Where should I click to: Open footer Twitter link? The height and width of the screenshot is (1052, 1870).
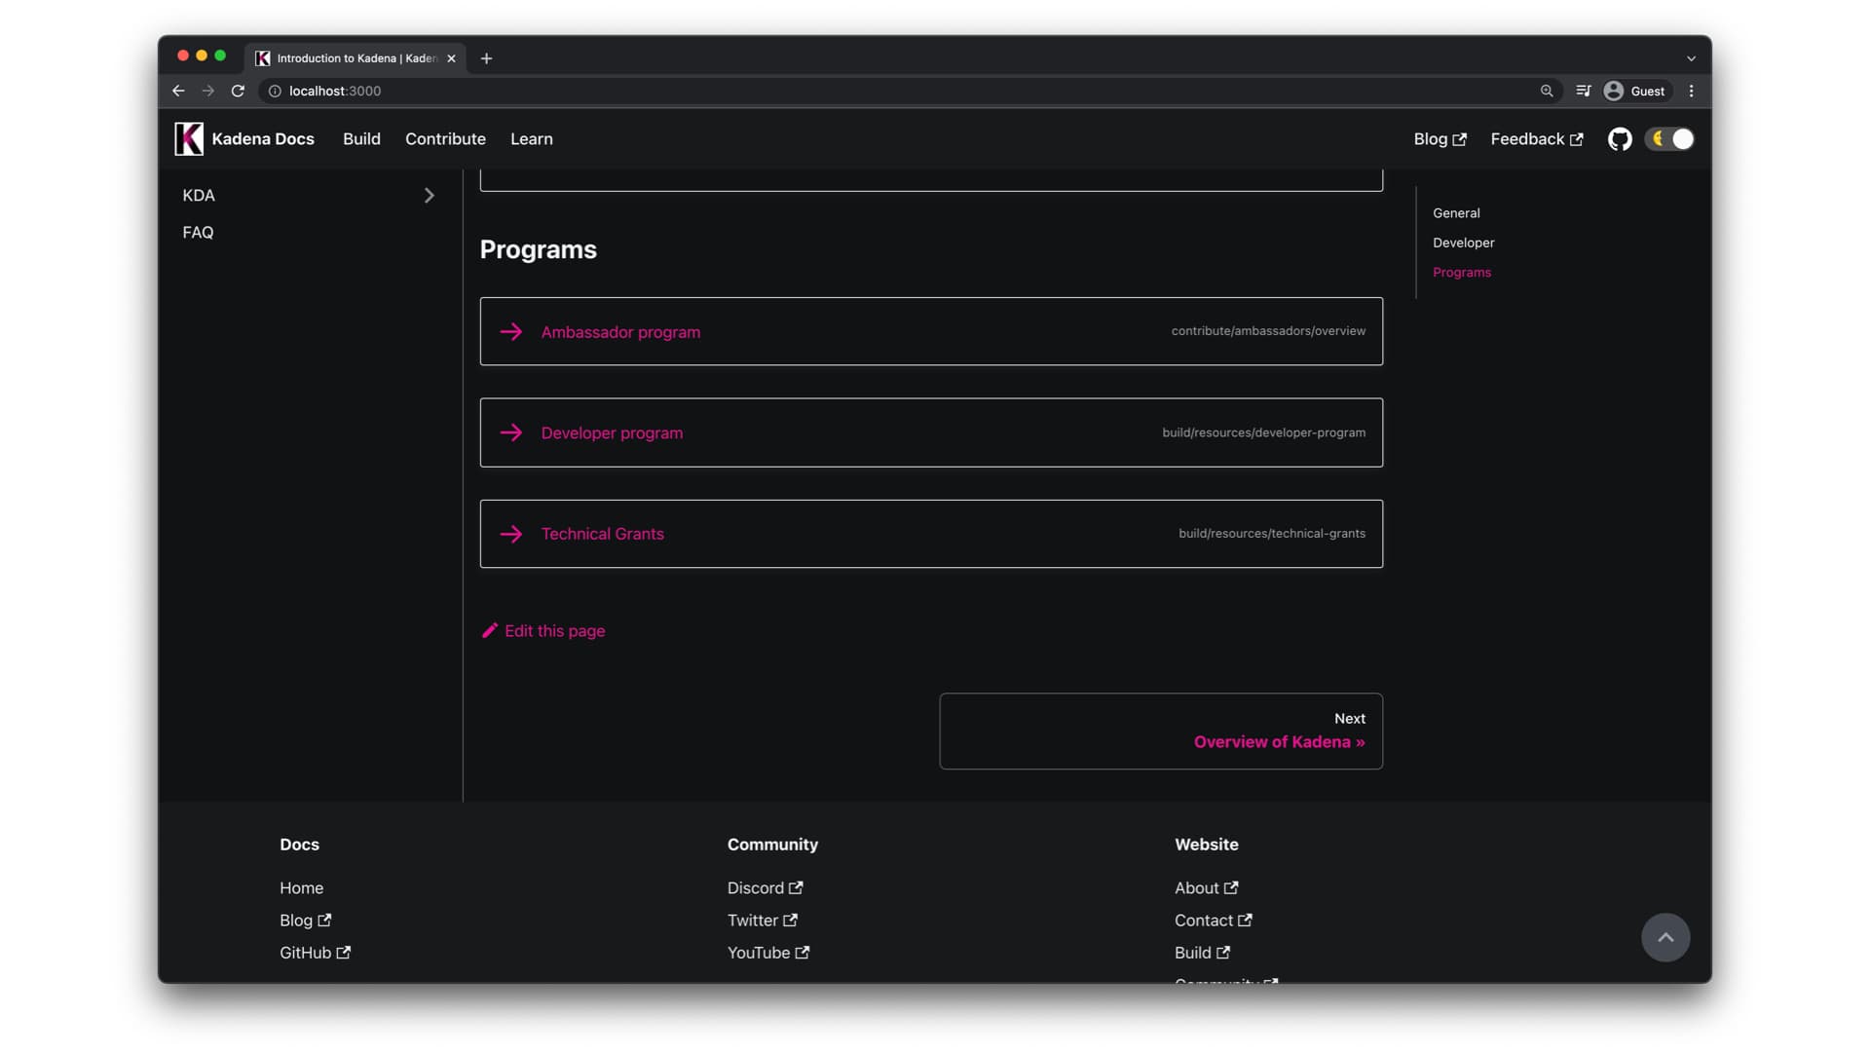pos(762,920)
